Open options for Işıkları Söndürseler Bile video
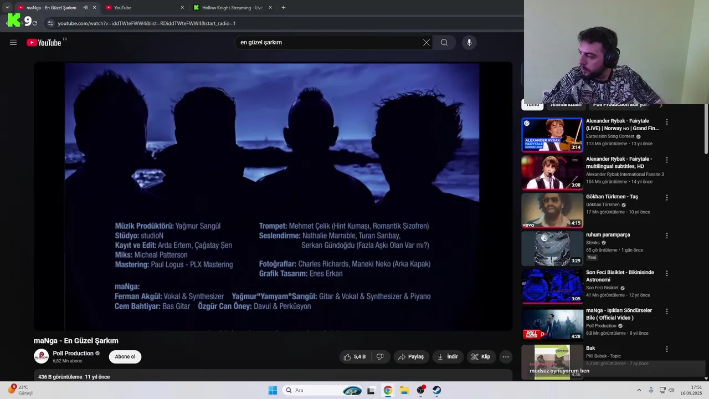709x399 pixels. [x=667, y=311]
